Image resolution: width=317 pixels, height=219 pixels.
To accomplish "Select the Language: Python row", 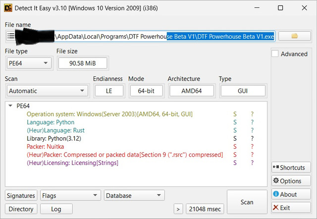I will [51, 122].
